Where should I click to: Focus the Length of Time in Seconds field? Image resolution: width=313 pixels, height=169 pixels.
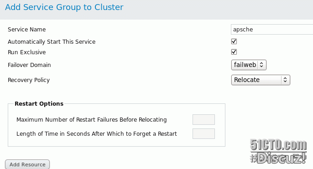pyautogui.click(x=203, y=134)
